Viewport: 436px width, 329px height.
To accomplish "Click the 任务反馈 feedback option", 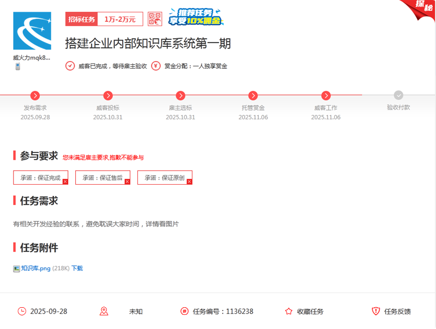I will coord(398,311).
